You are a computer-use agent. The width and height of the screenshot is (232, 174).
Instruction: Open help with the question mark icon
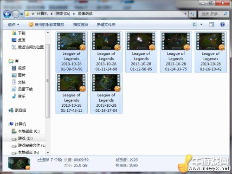[x=222, y=25]
